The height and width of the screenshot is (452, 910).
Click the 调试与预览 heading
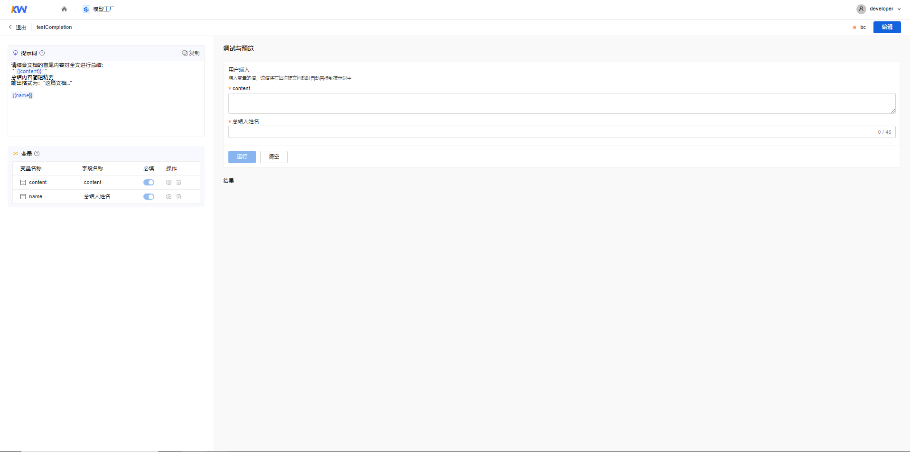tap(239, 48)
